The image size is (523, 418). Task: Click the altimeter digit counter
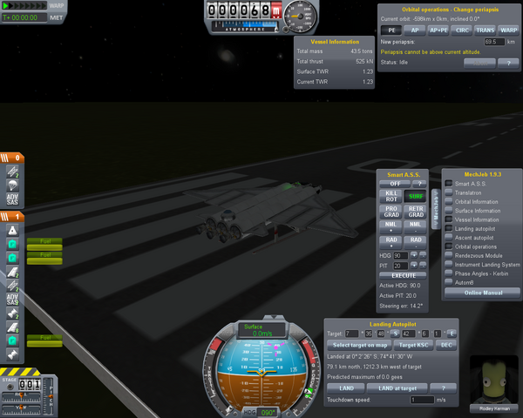click(x=244, y=10)
